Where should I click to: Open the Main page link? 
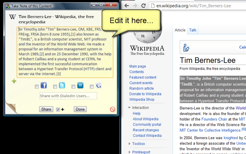point(138,66)
